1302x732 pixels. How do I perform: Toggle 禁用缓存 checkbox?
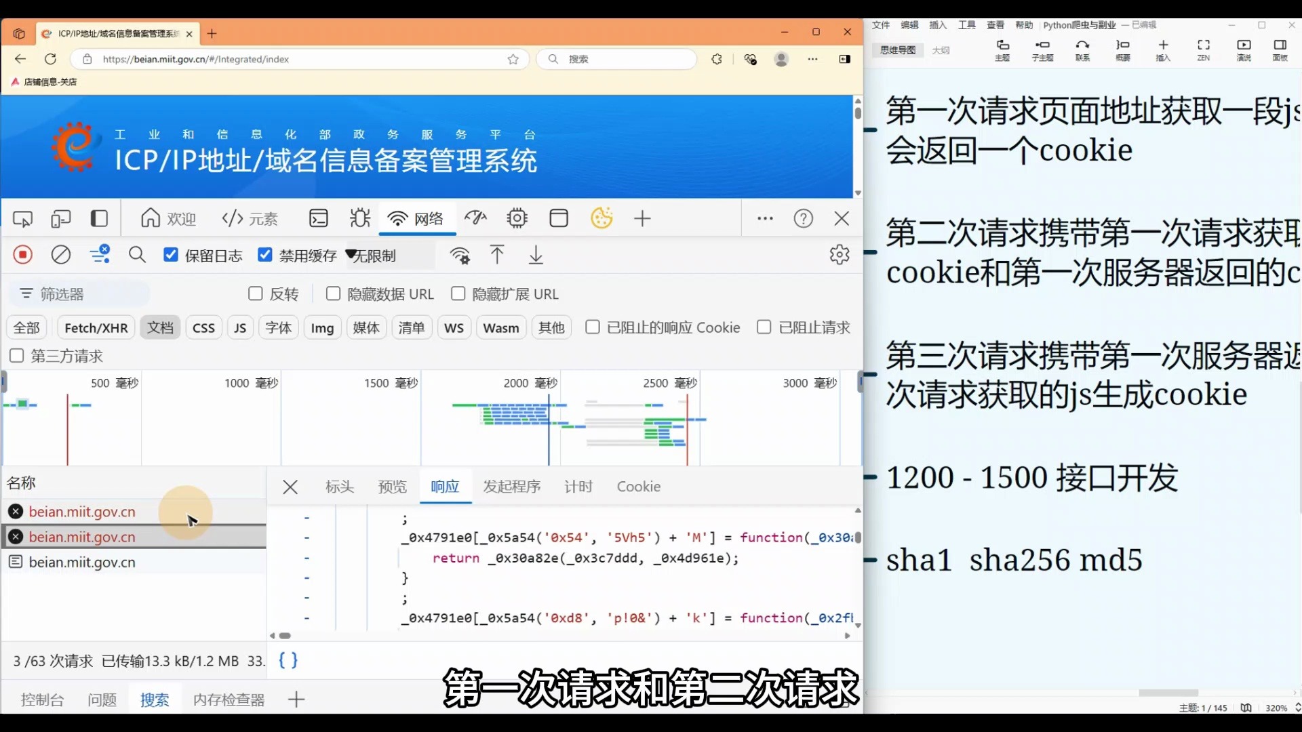(x=265, y=255)
